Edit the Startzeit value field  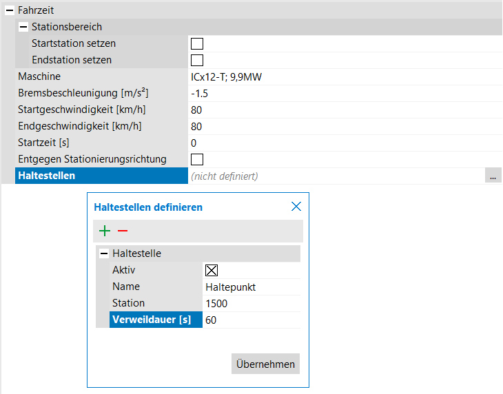pyautogui.click(x=345, y=143)
